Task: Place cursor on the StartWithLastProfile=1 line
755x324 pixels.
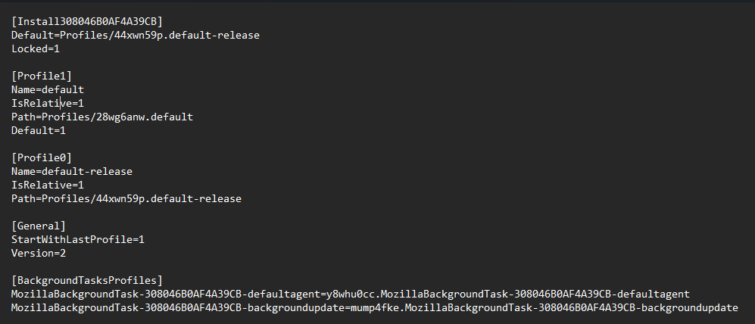Action: (x=77, y=239)
